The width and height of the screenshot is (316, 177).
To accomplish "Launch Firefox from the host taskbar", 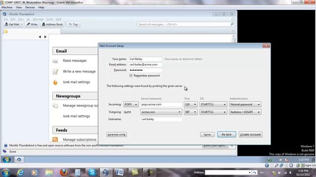I will [x=63, y=173].
